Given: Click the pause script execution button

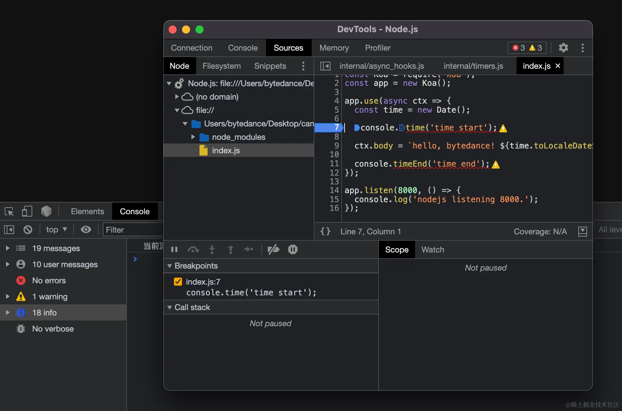Looking at the screenshot, I should coord(174,249).
